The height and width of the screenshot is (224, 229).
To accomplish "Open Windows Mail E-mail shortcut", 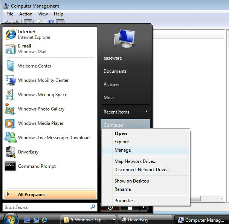I will (x=50, y=49).
